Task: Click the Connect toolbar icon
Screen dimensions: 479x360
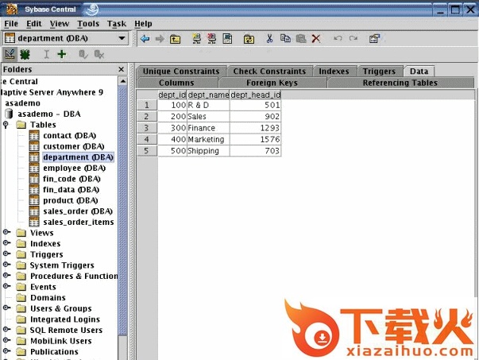Action: pos(197,38)
